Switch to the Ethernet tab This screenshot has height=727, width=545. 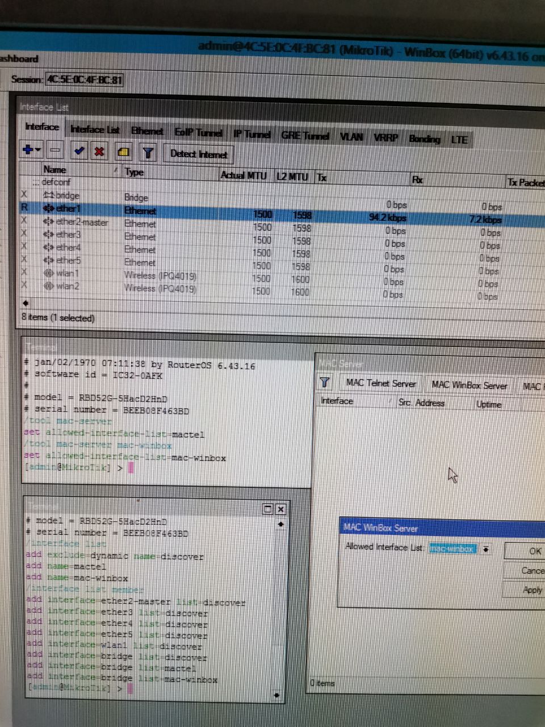point(147,131)
